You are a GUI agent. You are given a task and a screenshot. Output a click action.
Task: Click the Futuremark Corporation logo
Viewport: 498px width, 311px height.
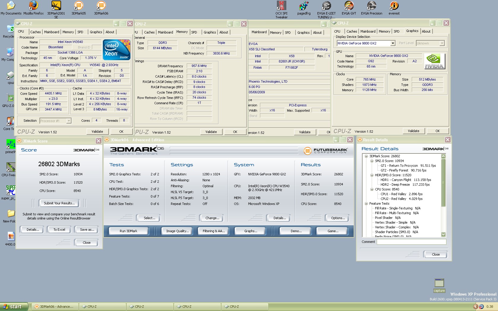point(326,151)
